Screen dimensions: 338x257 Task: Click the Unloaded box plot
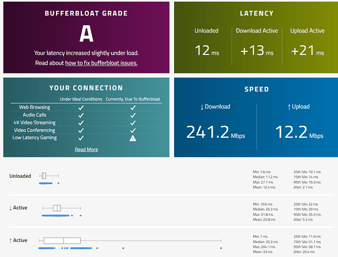[49, 176]
